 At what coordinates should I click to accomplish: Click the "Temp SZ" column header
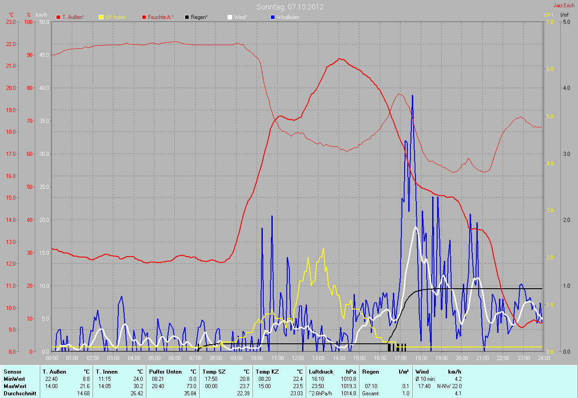point(213,372)
